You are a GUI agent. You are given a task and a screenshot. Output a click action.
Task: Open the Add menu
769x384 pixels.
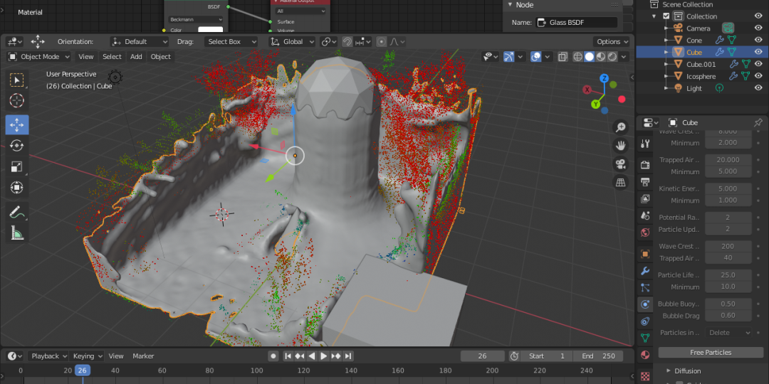click(x=136, y=57)
